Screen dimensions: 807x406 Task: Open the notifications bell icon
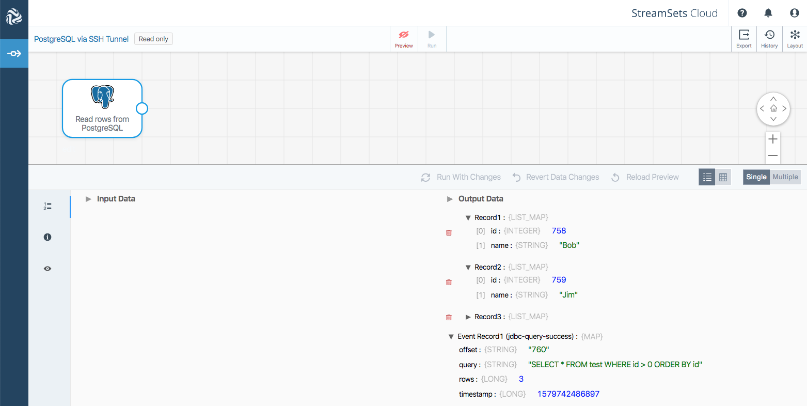pos(768,13)
